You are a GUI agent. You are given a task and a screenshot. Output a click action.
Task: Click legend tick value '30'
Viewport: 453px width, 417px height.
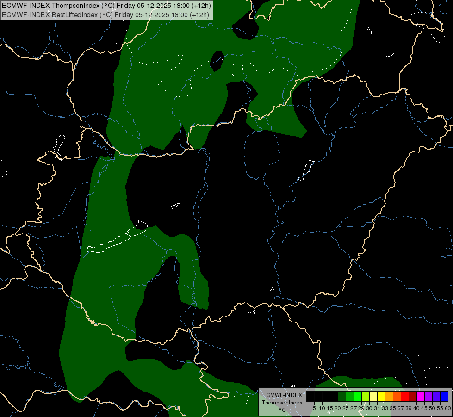(x=369, y=408)
